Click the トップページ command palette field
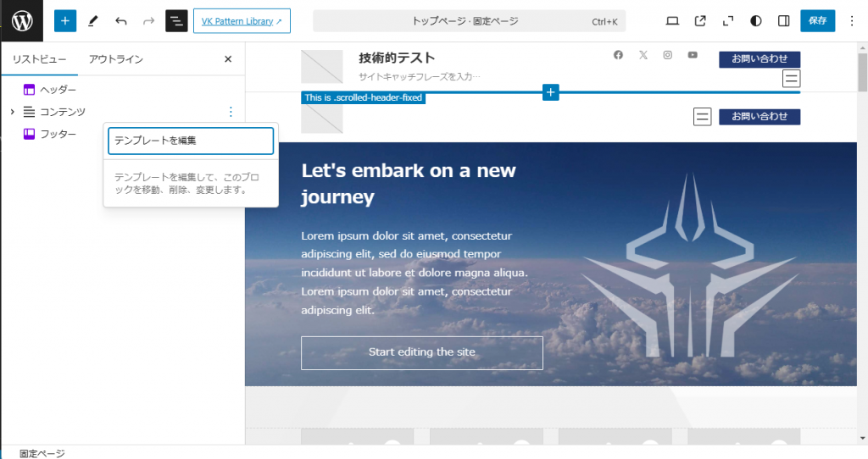The image size is (868, 459). (x=469, y=20)
